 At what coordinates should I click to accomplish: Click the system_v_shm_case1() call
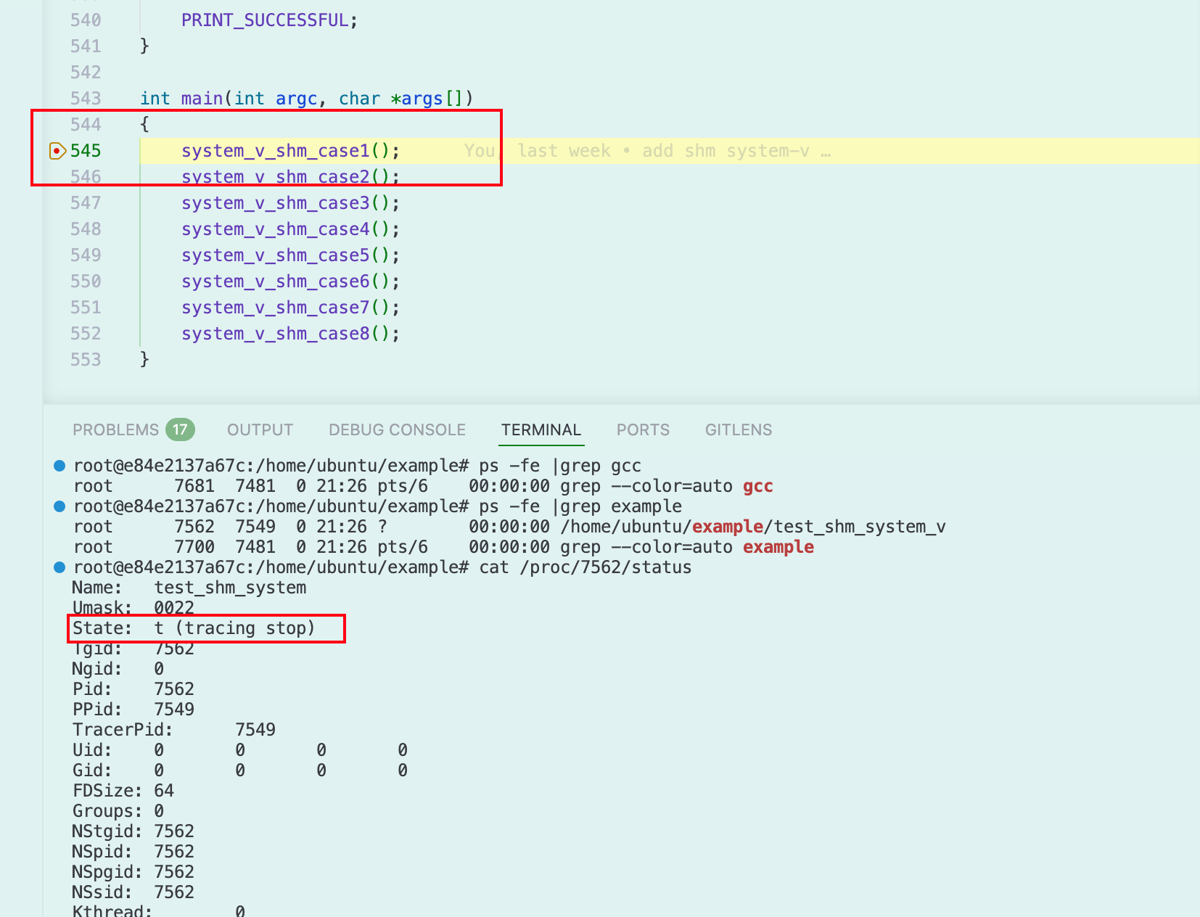click(x=290, y=151)
